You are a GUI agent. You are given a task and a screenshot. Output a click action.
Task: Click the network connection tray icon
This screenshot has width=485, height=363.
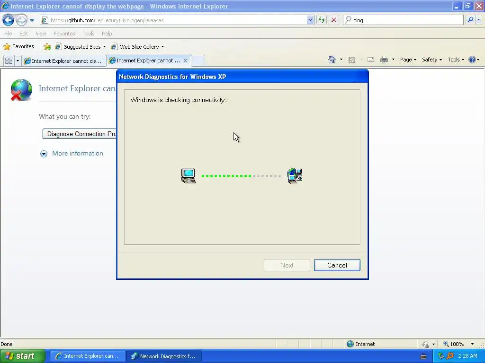click(x=441, y=356)
